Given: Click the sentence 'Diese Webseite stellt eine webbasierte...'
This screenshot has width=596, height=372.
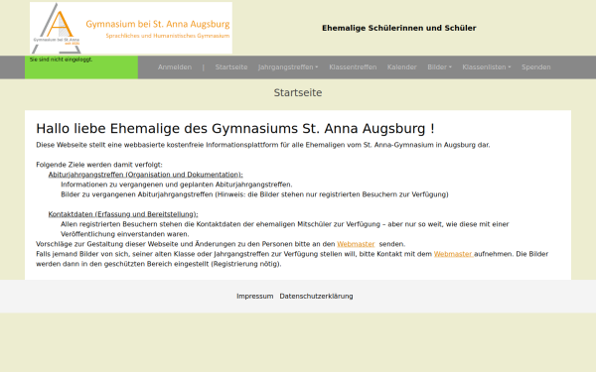Looking at the screenshot, I should click(263, 145).
